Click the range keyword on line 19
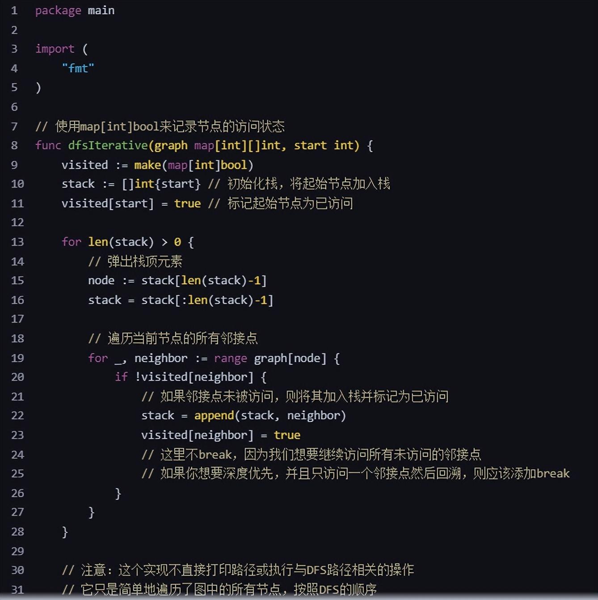 click(x=230, y=358)
